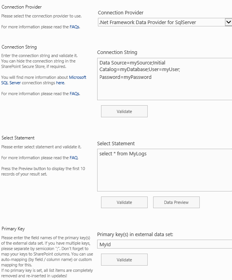Click the Data Preview button

pos(176,202)
